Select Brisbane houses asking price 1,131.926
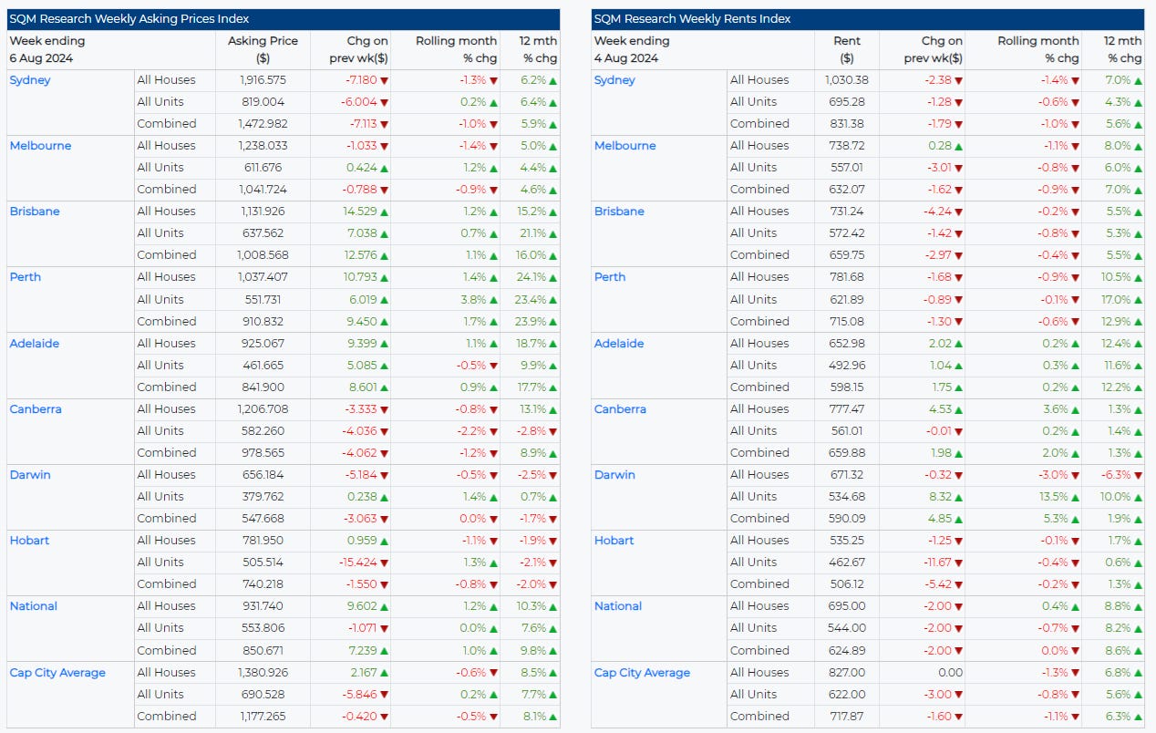Image resolution: width=1156 pixels, height=733 pixels. tap(262, 212)
